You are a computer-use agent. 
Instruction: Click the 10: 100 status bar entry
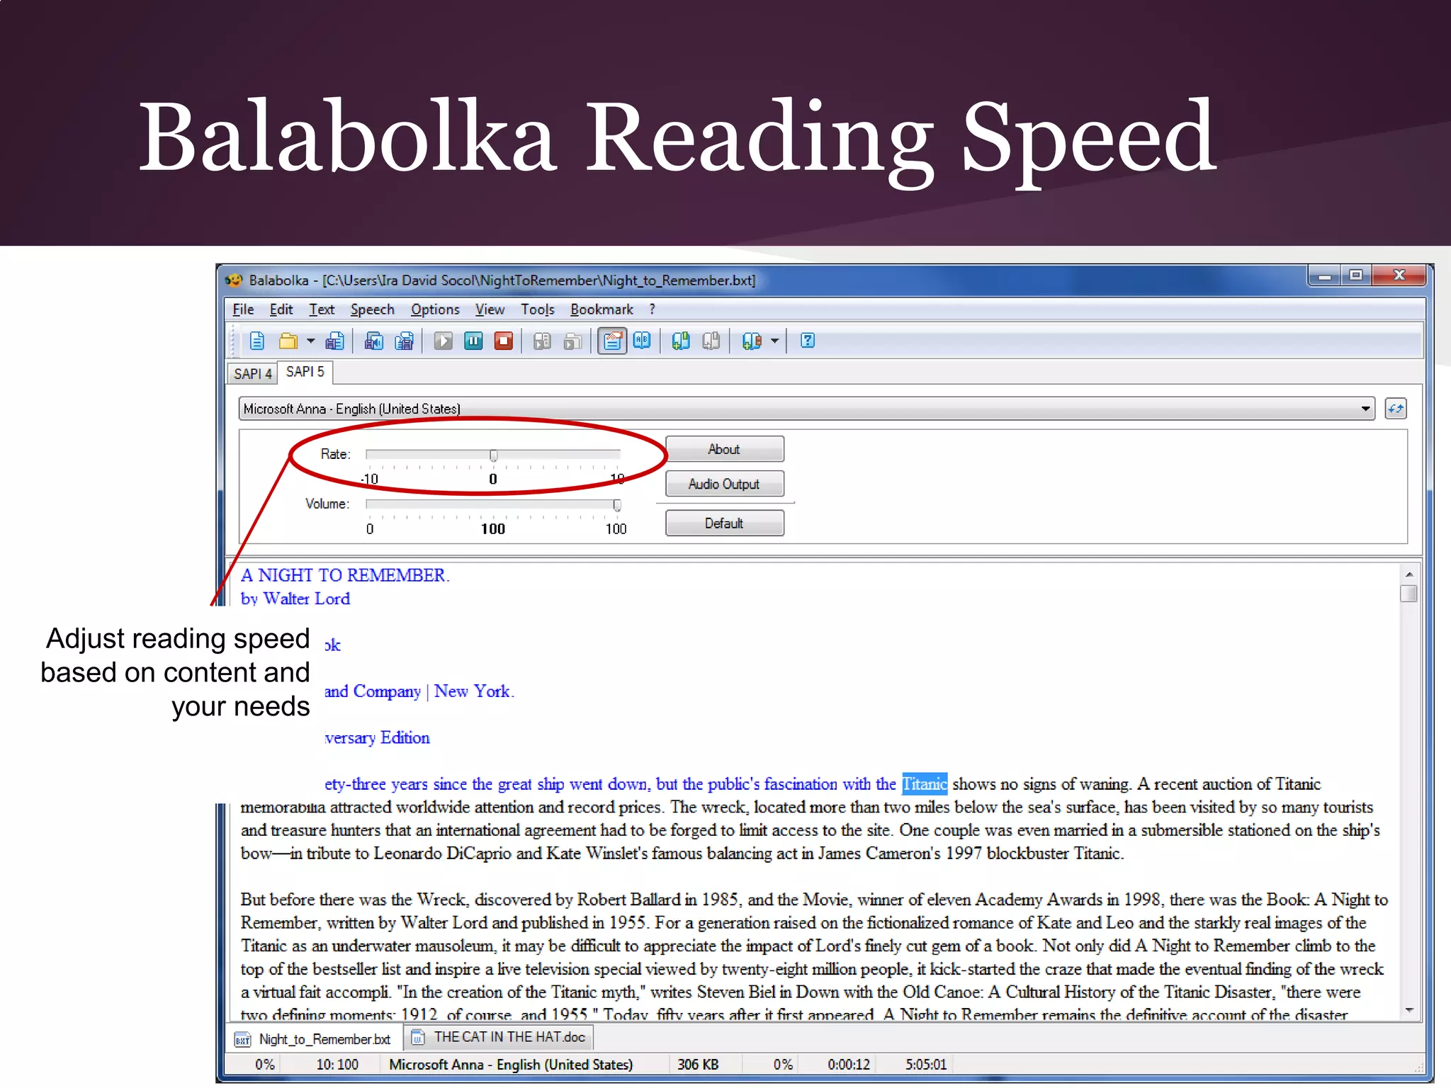tap(337, 1065)
